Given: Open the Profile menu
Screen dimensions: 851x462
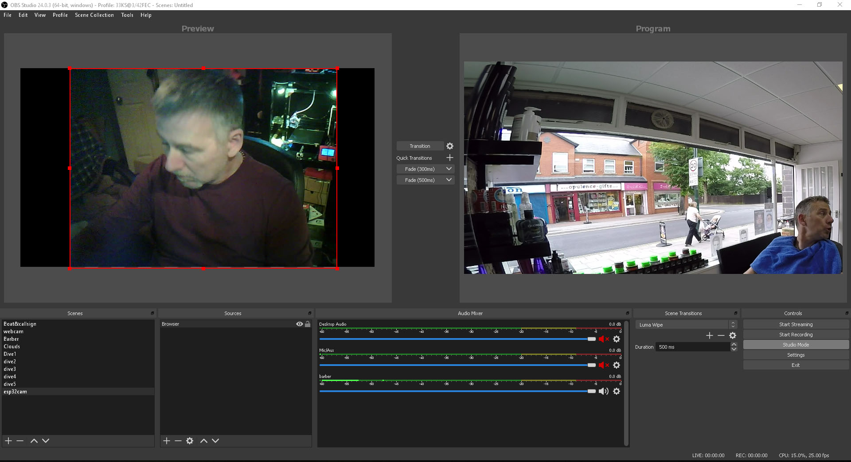Looking at the screenshot, I should [60, 15].
